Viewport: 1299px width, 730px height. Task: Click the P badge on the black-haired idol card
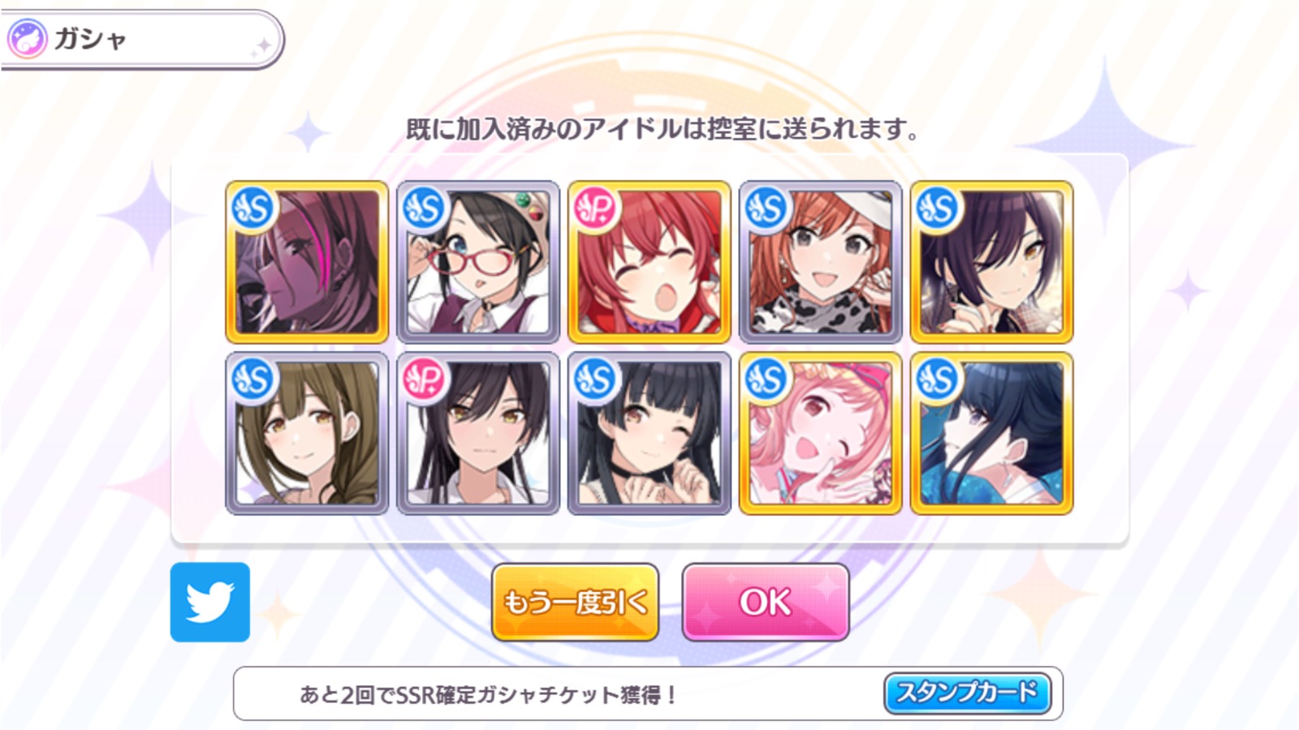pyautogui.click(x=425, y=380)
